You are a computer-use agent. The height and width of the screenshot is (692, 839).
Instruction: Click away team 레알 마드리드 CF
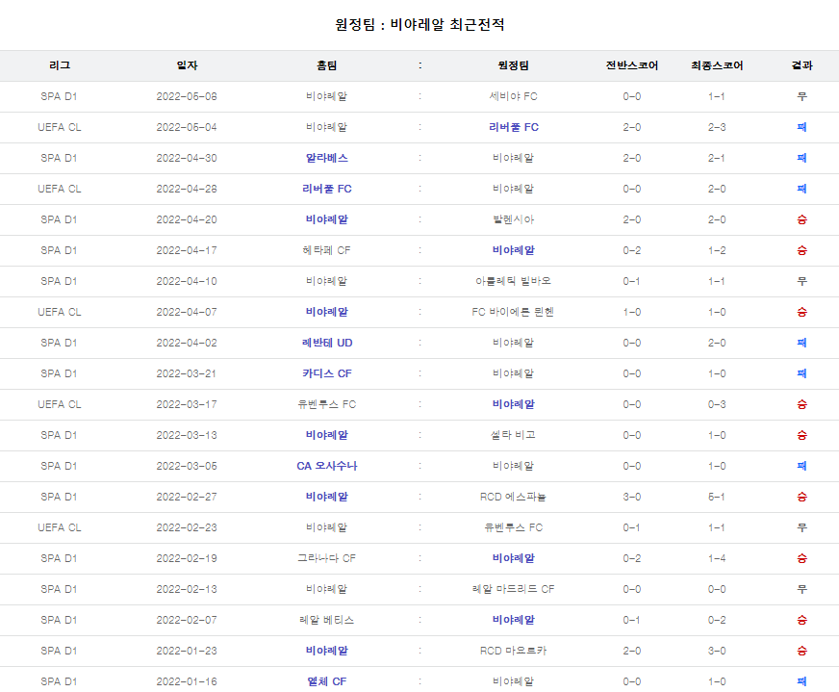click(x=513, y=589)
